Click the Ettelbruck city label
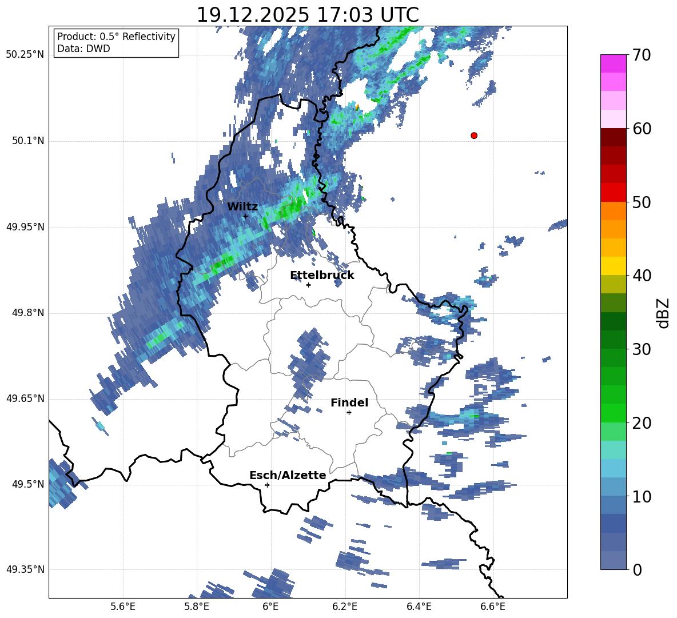Viewport: 677px width, 618px height. (x=322, y=276)
